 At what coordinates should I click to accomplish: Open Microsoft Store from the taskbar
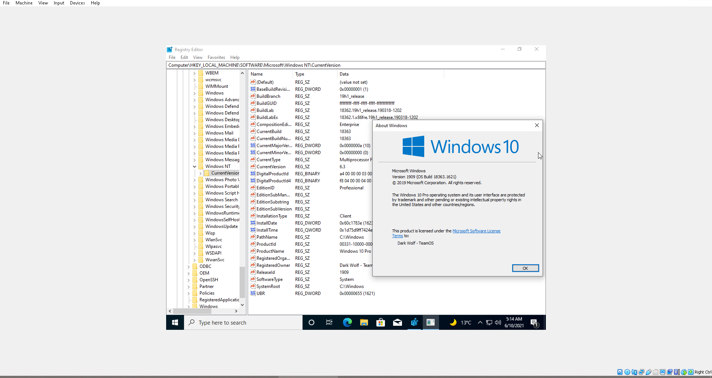380,322
